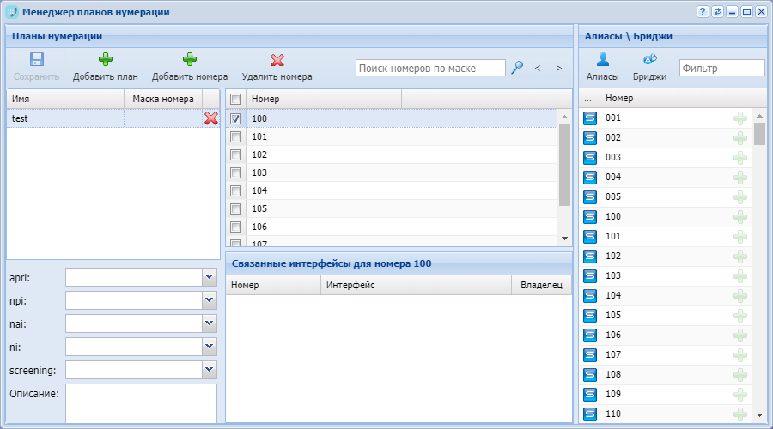The width and height of the screenshot is (773, 429).
Task: Check number 102 checkbox
Action: coord(235,154)
